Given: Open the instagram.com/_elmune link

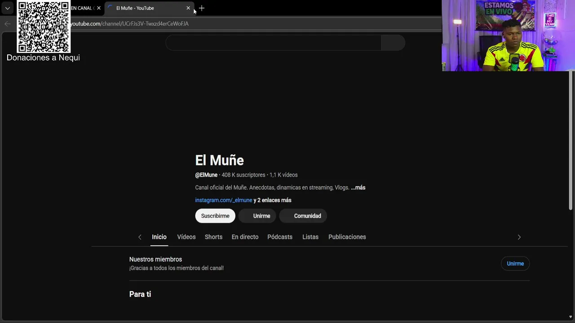Looking at the screenshot, I should click(224, 200).
